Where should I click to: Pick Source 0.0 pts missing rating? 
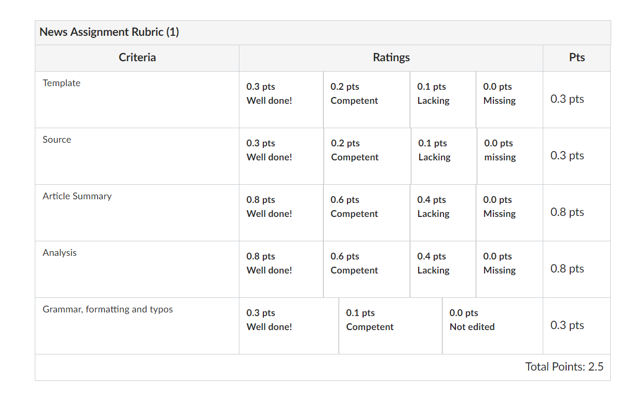pyautogui.click(x=509, y=156)
